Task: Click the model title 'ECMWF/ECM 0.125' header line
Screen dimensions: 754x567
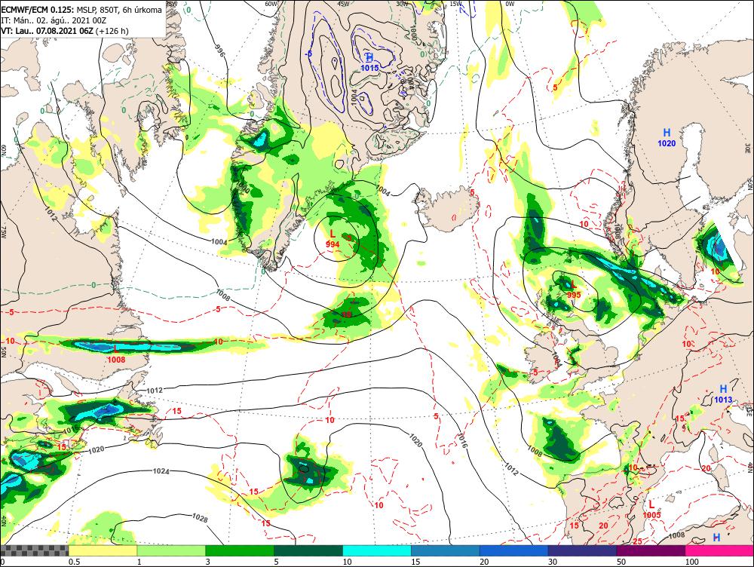Action: (81, 9)
